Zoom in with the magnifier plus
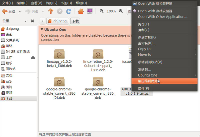The width and height of the screenshot is (200, 137). click(x=121, y=11)
